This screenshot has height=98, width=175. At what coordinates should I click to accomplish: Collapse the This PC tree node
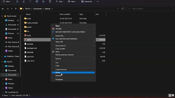[2, 62]
